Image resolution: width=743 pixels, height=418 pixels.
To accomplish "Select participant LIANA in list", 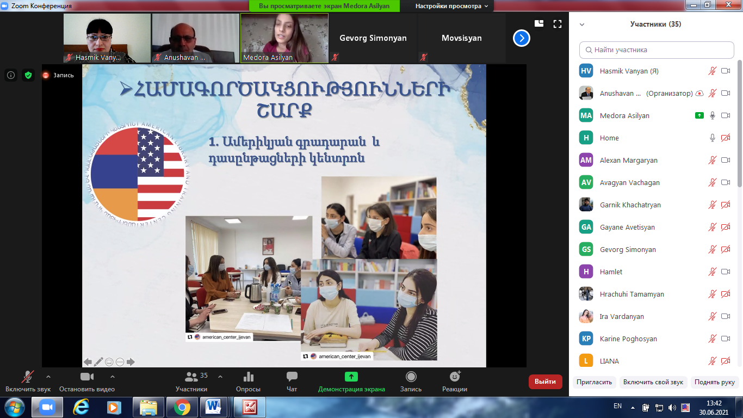I will pos(655,361).
